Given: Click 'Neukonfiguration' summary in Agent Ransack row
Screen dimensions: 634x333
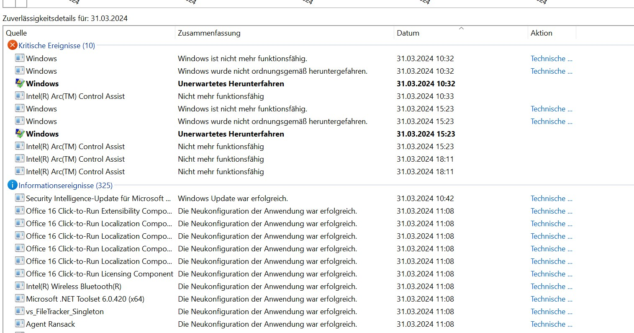Looking at the screenshot, I should 267,324.
